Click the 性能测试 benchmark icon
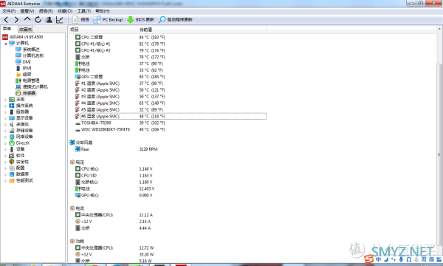 pos(12,180)
